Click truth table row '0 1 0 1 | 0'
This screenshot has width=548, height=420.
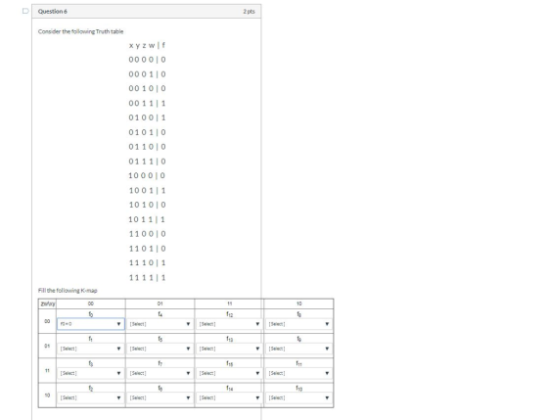click(x=147, y=132)
